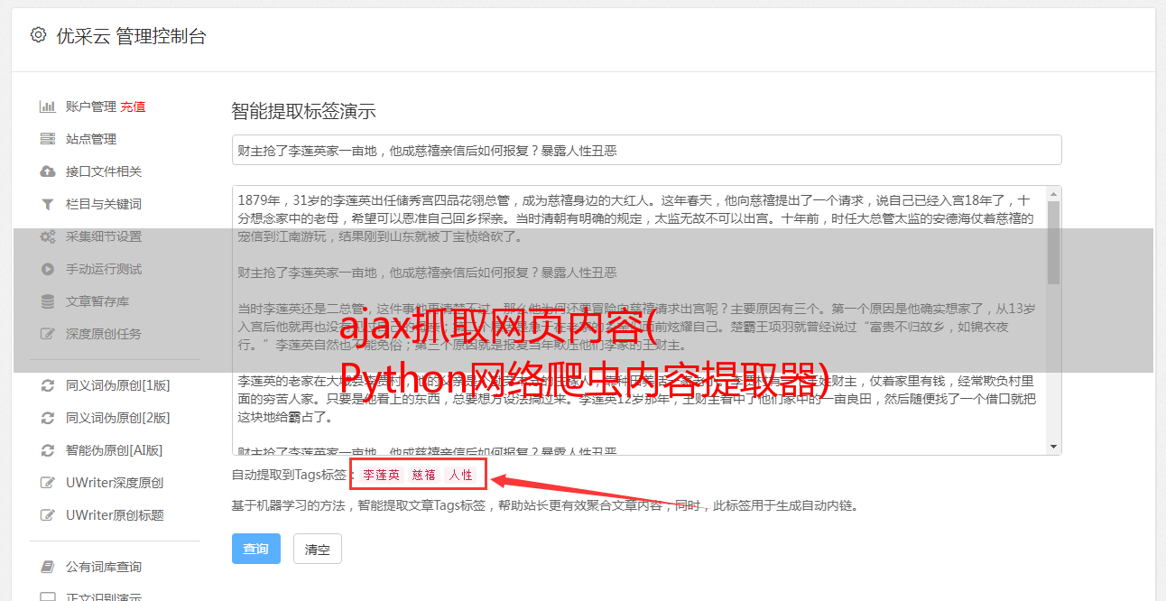
Task: Click the 基于机器学习的方法 description text
Action: (545, 506)
